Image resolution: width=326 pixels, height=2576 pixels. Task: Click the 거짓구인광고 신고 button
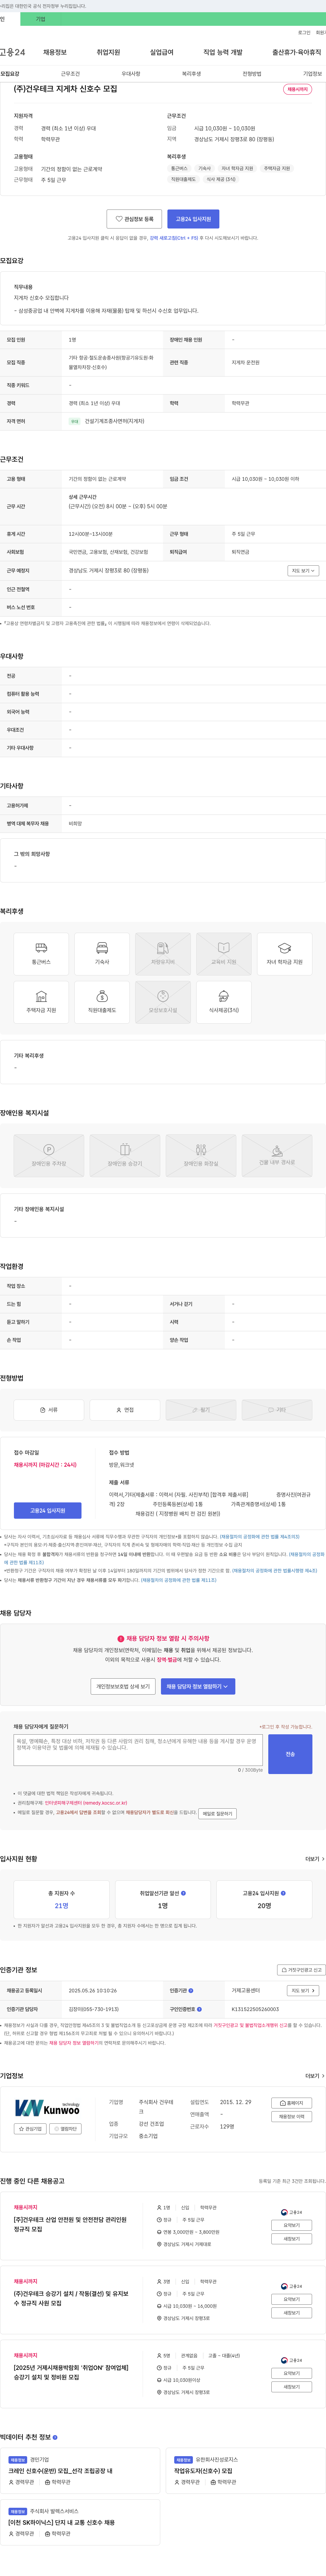(x=301, y=1970)
